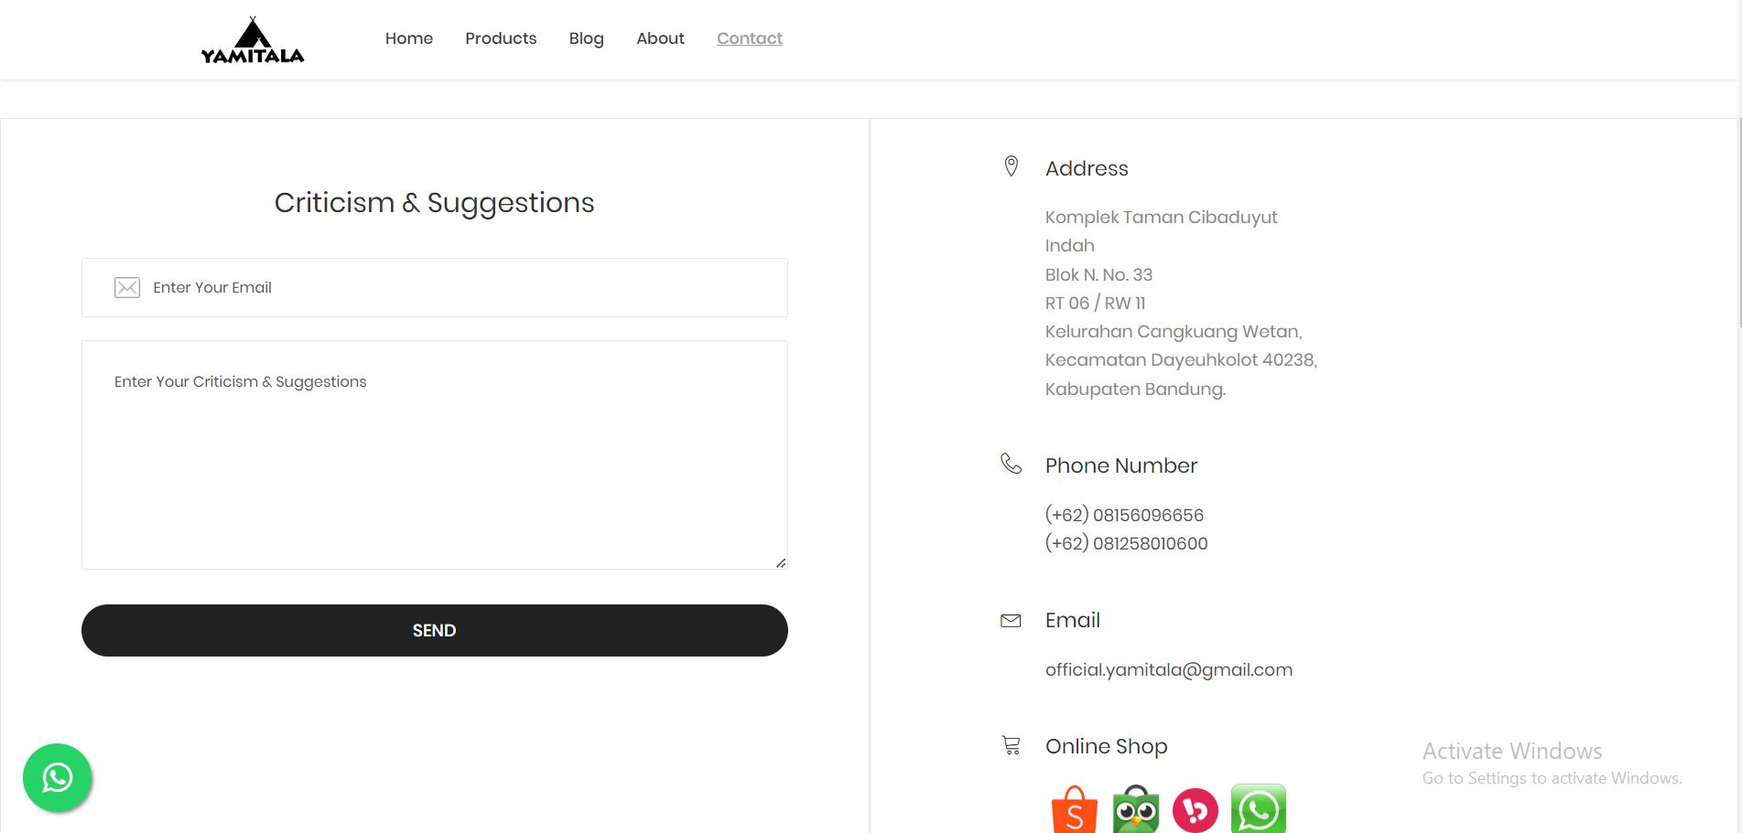Click the text area resize handle
This screenshot has width=1742, height=833.
[x=781, y=563]
